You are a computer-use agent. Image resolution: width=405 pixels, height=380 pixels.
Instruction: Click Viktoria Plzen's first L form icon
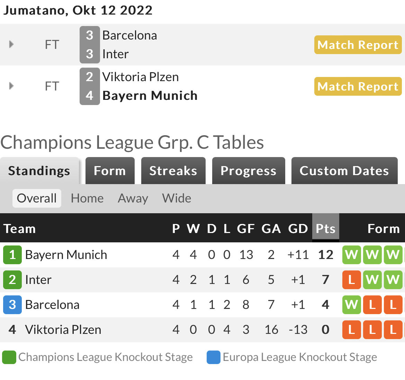[x=352, y=330]
